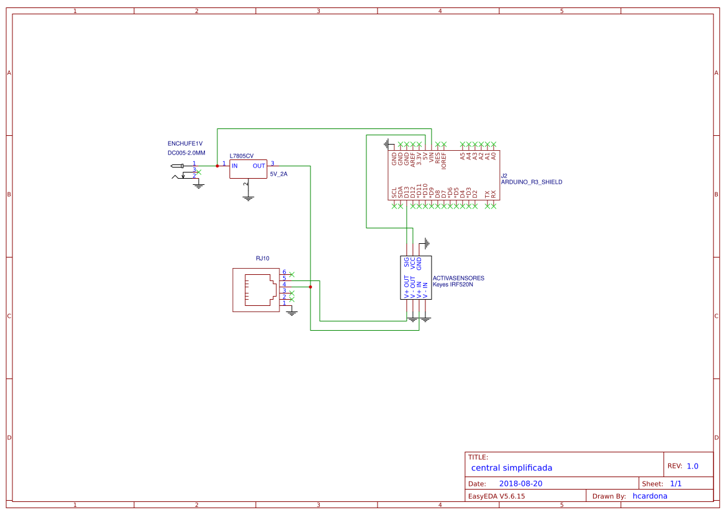Screen dimensions: 726x515
Task: Click the ground symbol near the Arduino shield
Action: [387, 143]
